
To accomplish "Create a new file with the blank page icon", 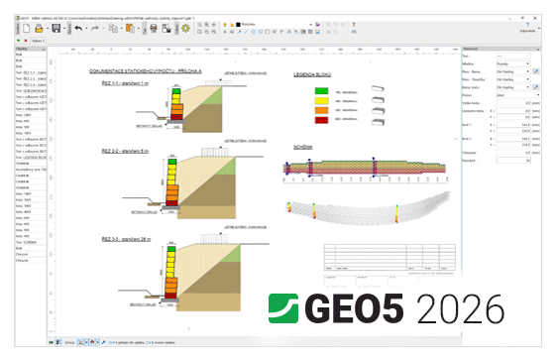I will tap(26, 29).
